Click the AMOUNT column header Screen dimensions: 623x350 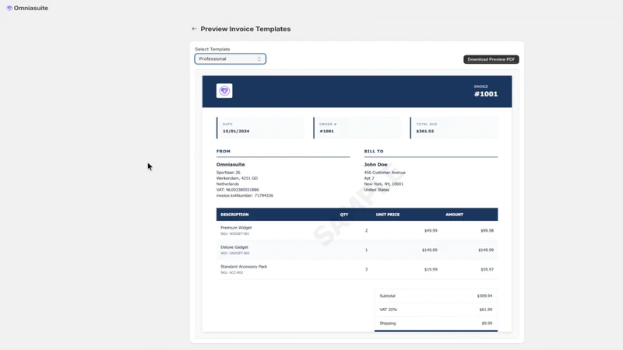[x=454, y=215]
